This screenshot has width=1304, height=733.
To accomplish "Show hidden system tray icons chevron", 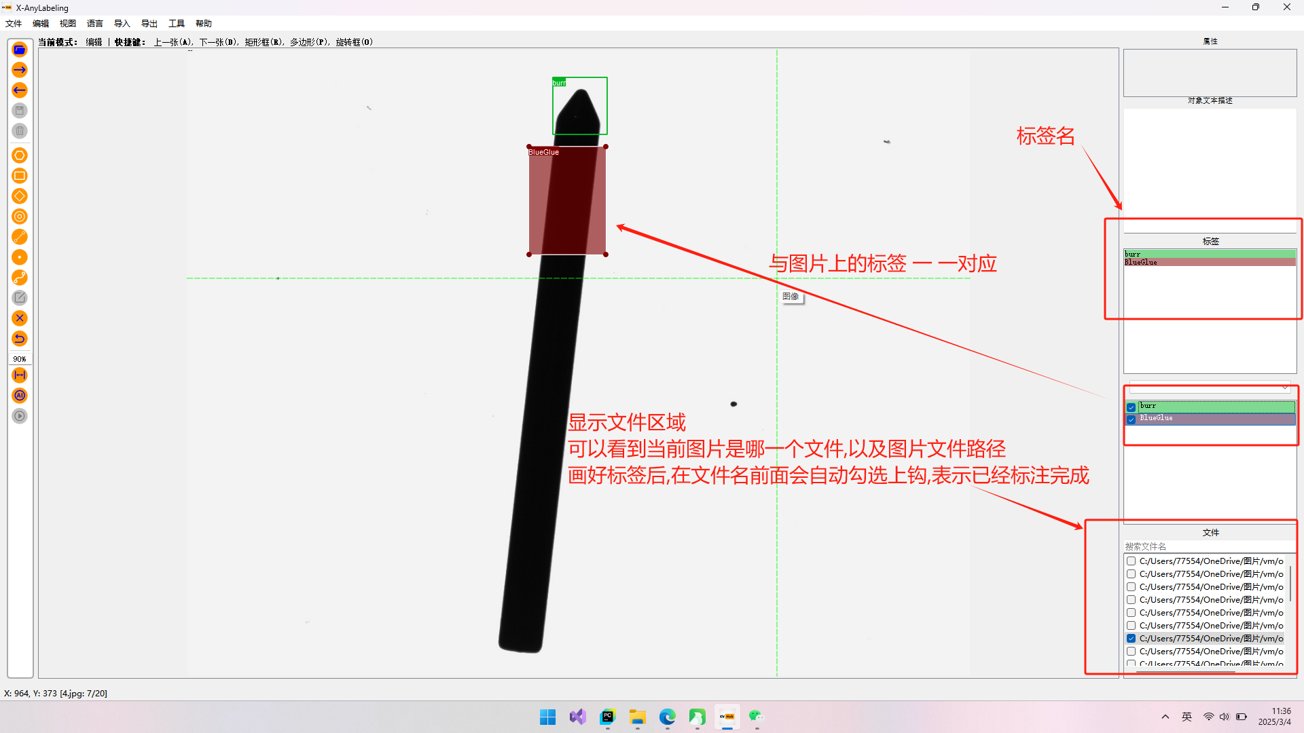I will pos(1165,717).
